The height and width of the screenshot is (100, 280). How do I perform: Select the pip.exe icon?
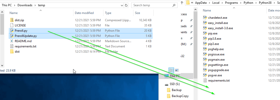[x=205, y=33]
